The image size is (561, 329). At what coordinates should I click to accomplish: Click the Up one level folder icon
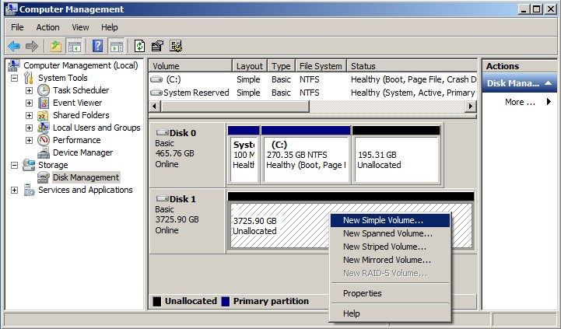pyautogui.click(x=56, y=46)
